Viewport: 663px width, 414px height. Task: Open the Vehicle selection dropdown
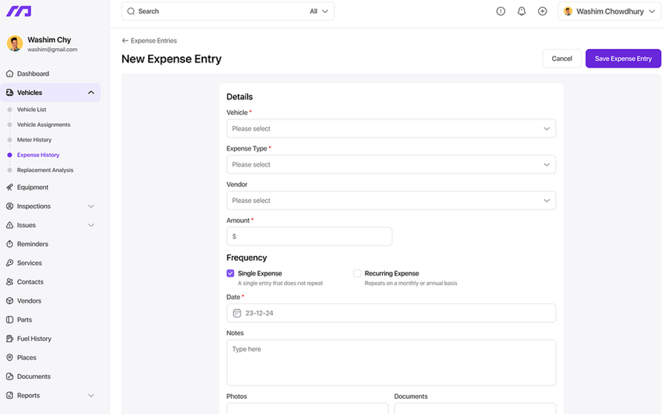tap(391, 128)
